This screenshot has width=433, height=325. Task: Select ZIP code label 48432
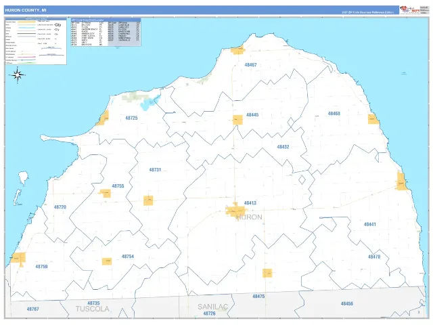(283, 147)
